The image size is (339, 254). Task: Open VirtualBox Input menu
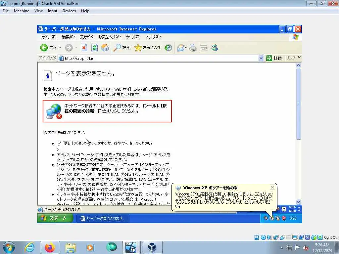[x=52, y=11]
